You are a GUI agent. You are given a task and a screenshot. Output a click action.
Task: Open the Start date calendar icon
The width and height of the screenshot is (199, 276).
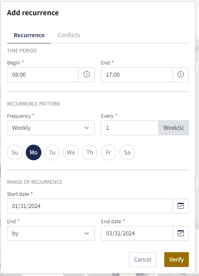point(181,206)
